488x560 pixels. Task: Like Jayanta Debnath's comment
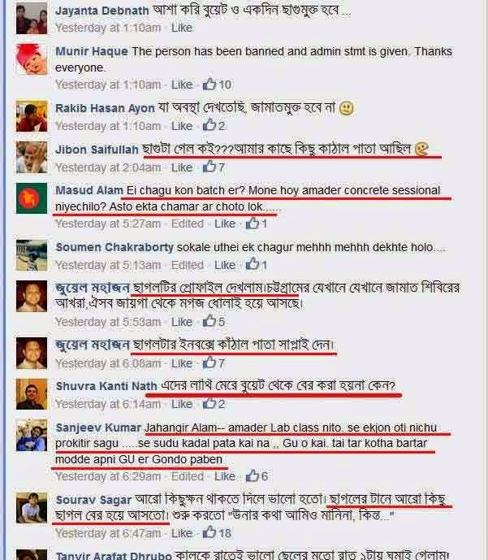coord(182,28)
